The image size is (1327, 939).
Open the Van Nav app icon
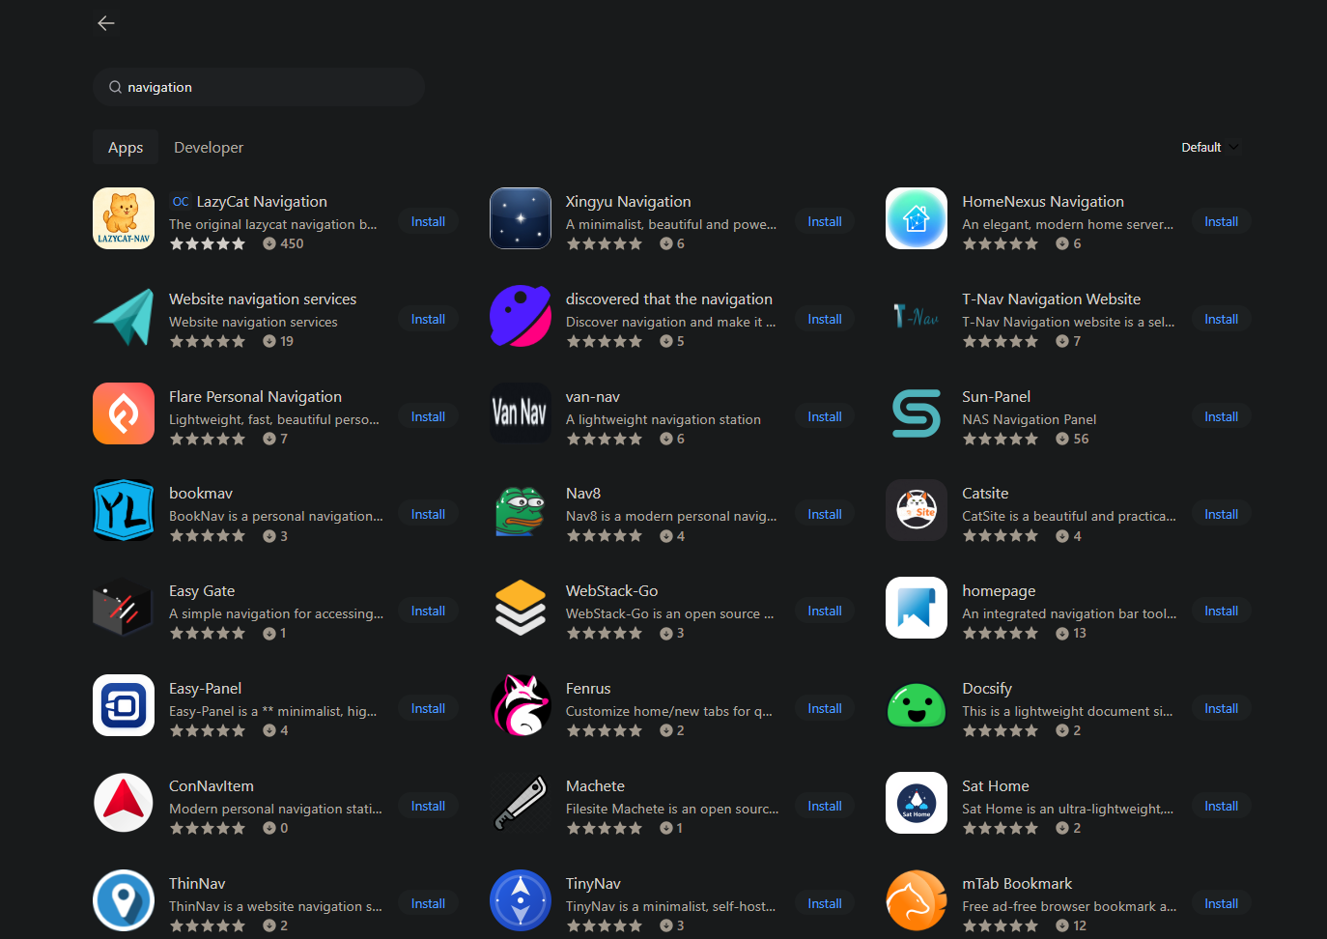521,413
